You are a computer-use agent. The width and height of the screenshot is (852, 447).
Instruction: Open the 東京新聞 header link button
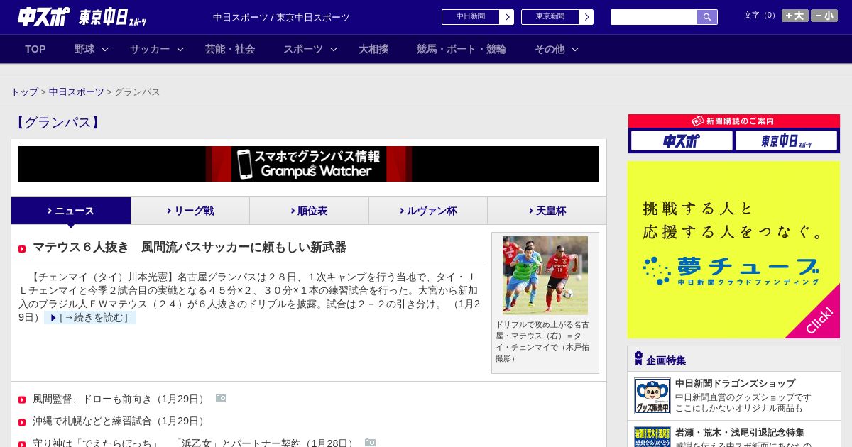(x=550, y=17)
